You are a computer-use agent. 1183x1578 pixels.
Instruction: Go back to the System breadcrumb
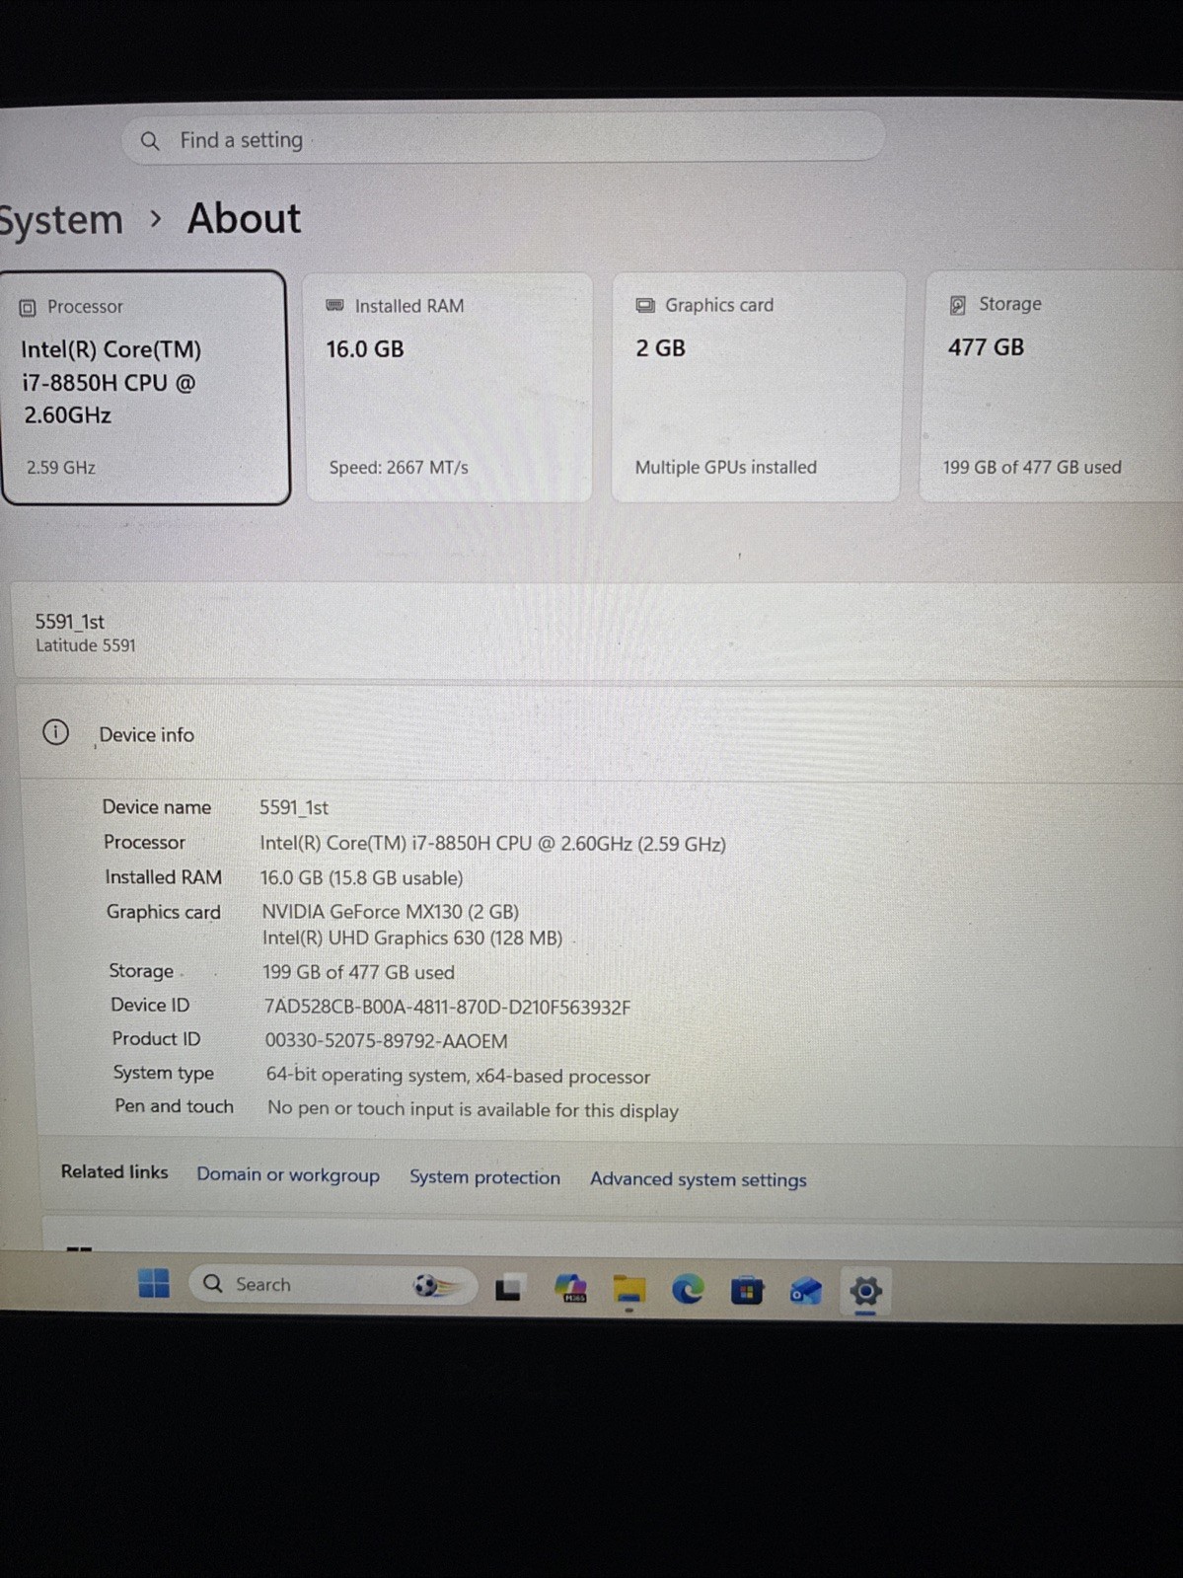[x=61, y=220]
